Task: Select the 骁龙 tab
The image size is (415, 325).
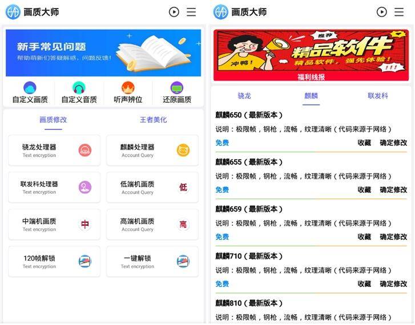Action: point(244,96)
